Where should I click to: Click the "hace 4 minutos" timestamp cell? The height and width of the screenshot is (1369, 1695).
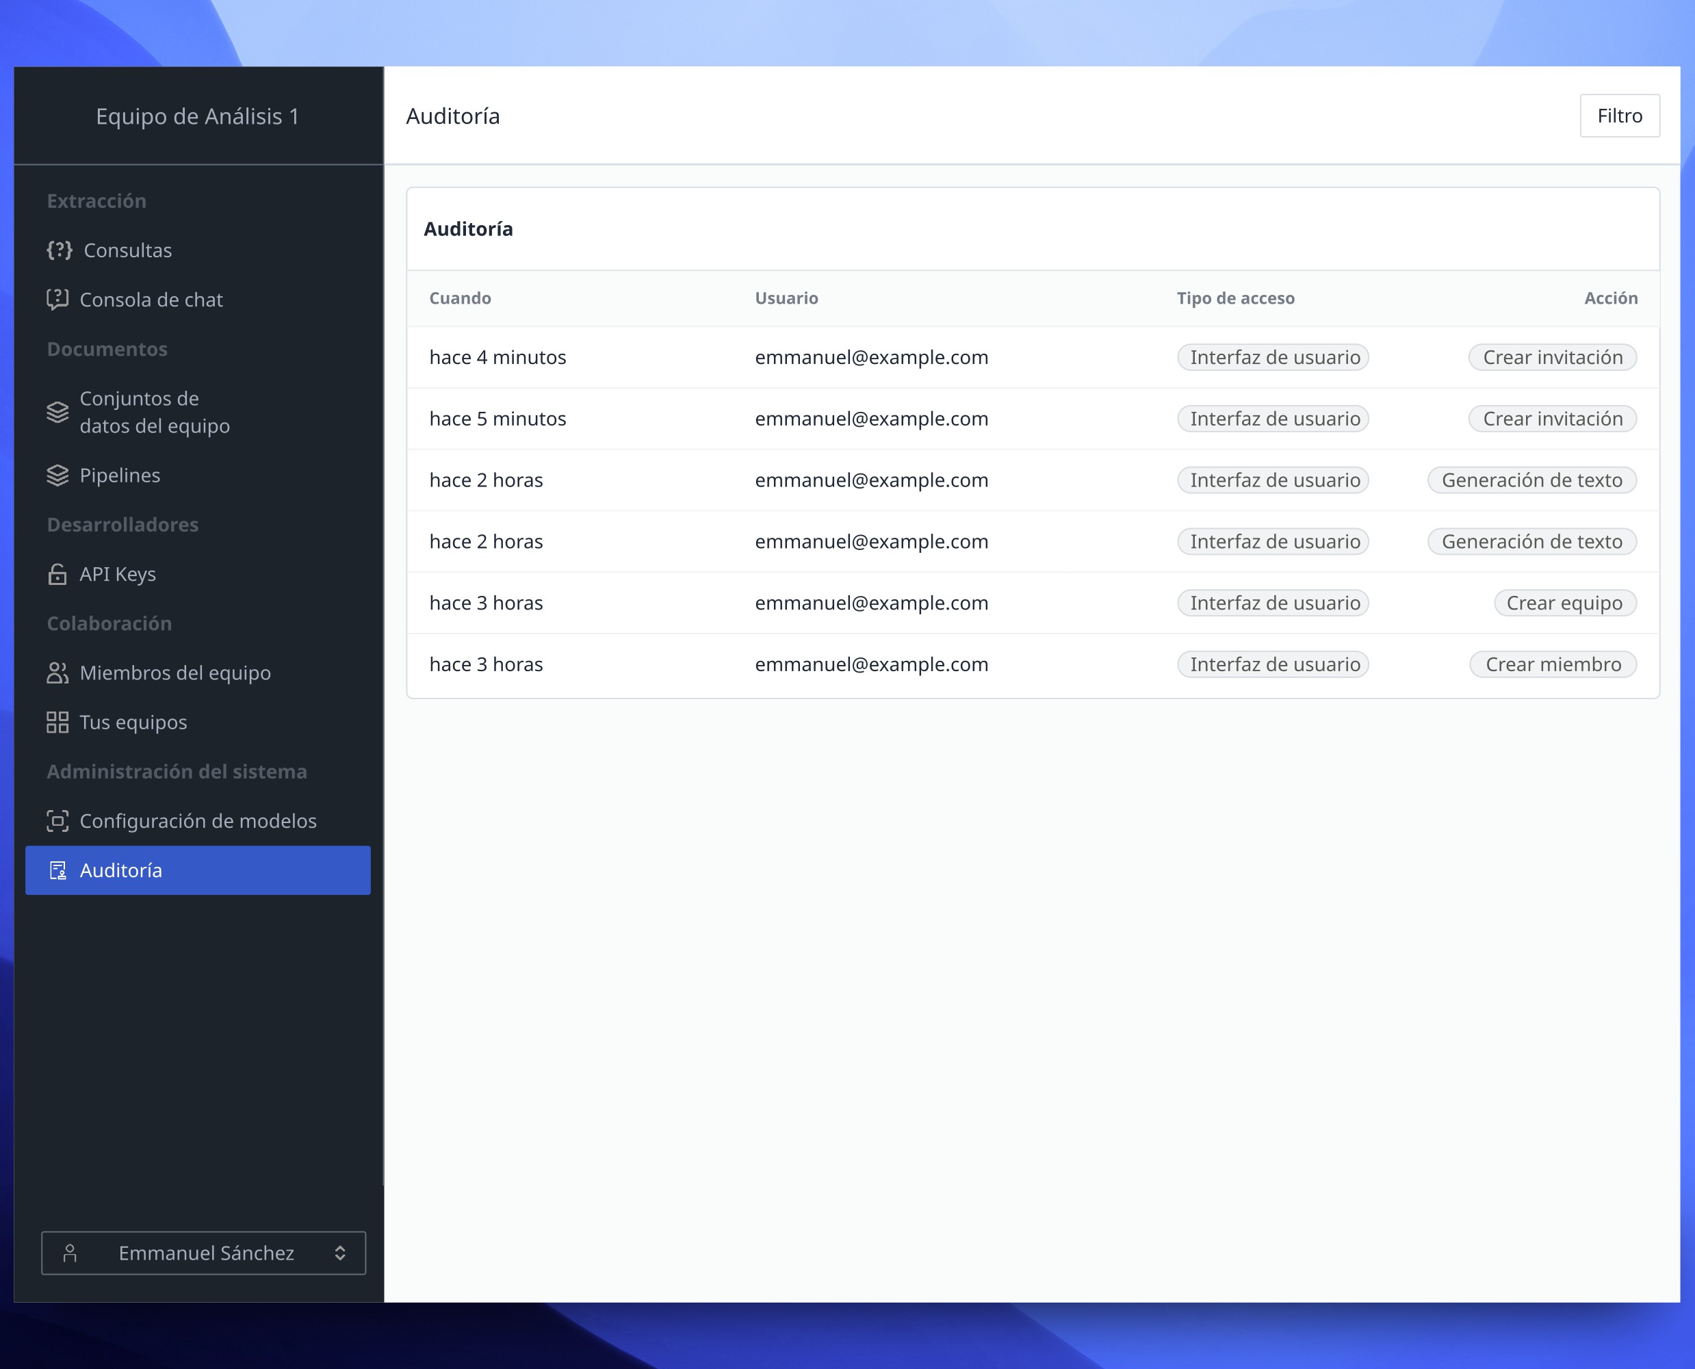pos(497,357)
